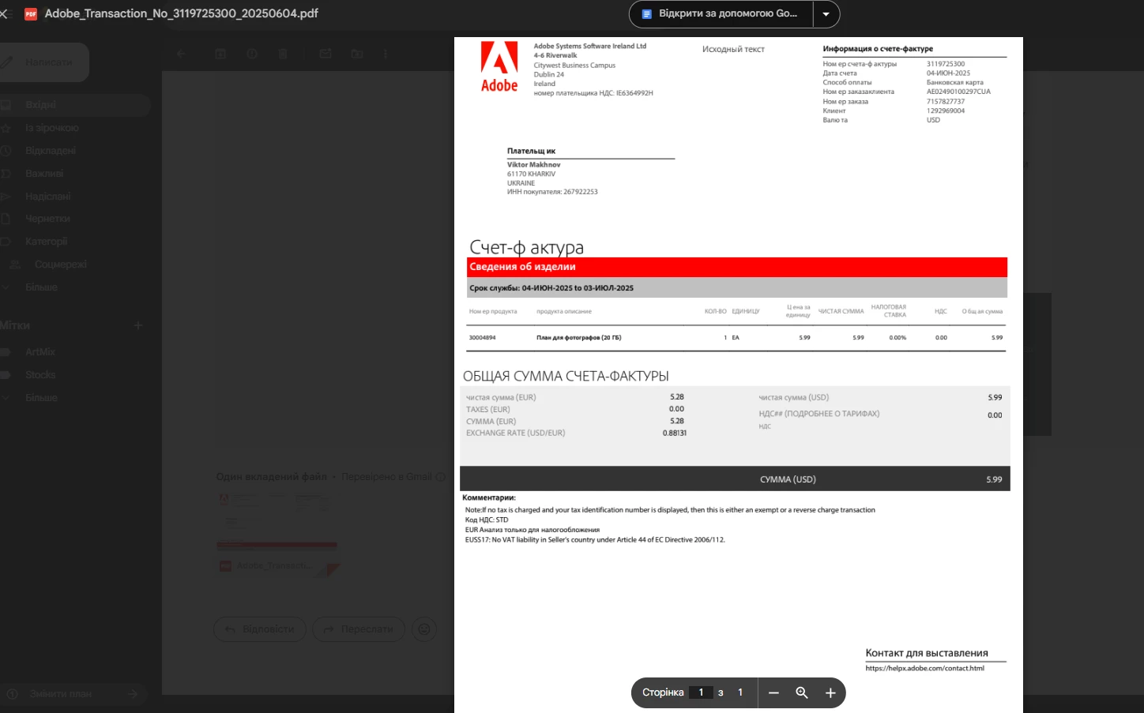Click the red PDF file icon beside the filename
The width and height of the screenshot is (1144, 713).
click(x=31, y=13)
